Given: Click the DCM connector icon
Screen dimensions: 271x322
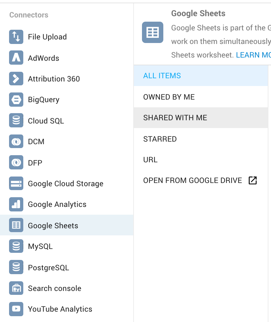Looking at the screenshot, I should click(16, 142).
